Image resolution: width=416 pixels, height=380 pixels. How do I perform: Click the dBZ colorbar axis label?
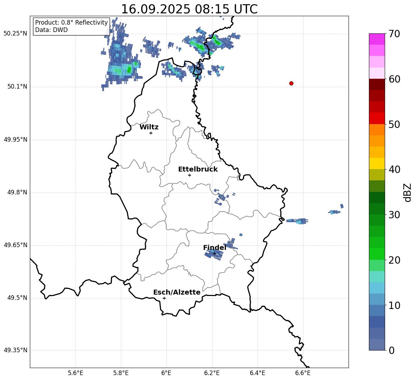407,192
